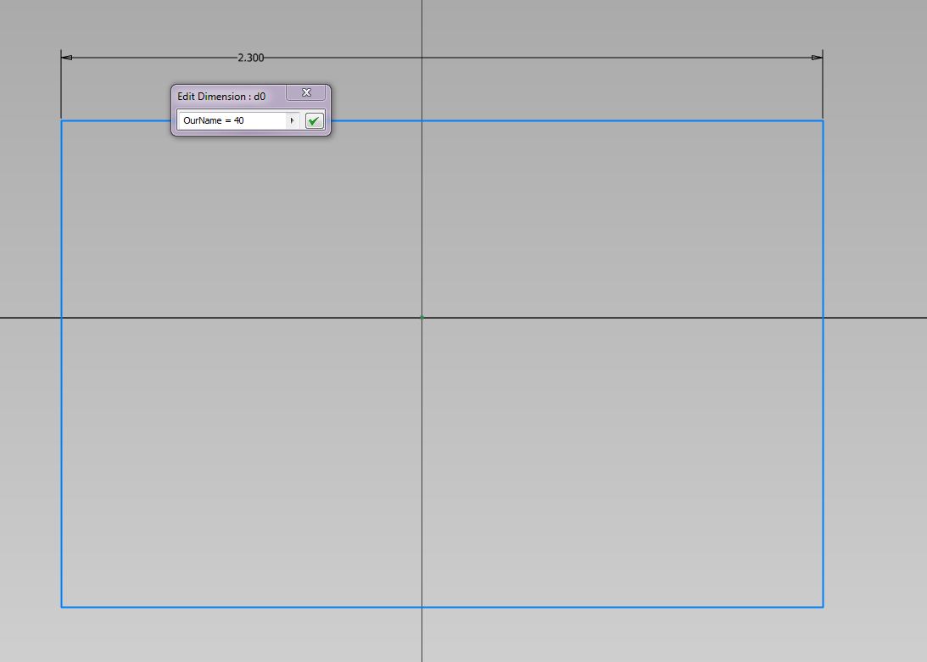Select the rectangle's top edge
Screen dimensions: 927x662
tap(594, 121)
